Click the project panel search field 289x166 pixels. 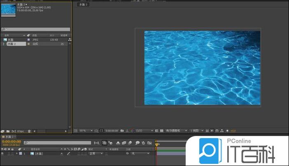36,30
